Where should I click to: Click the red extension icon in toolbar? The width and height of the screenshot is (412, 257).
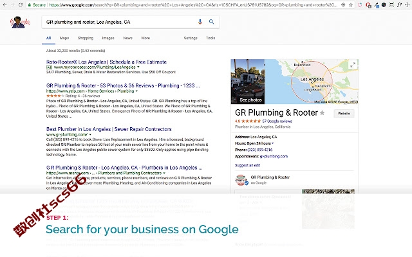pos(368,4)
